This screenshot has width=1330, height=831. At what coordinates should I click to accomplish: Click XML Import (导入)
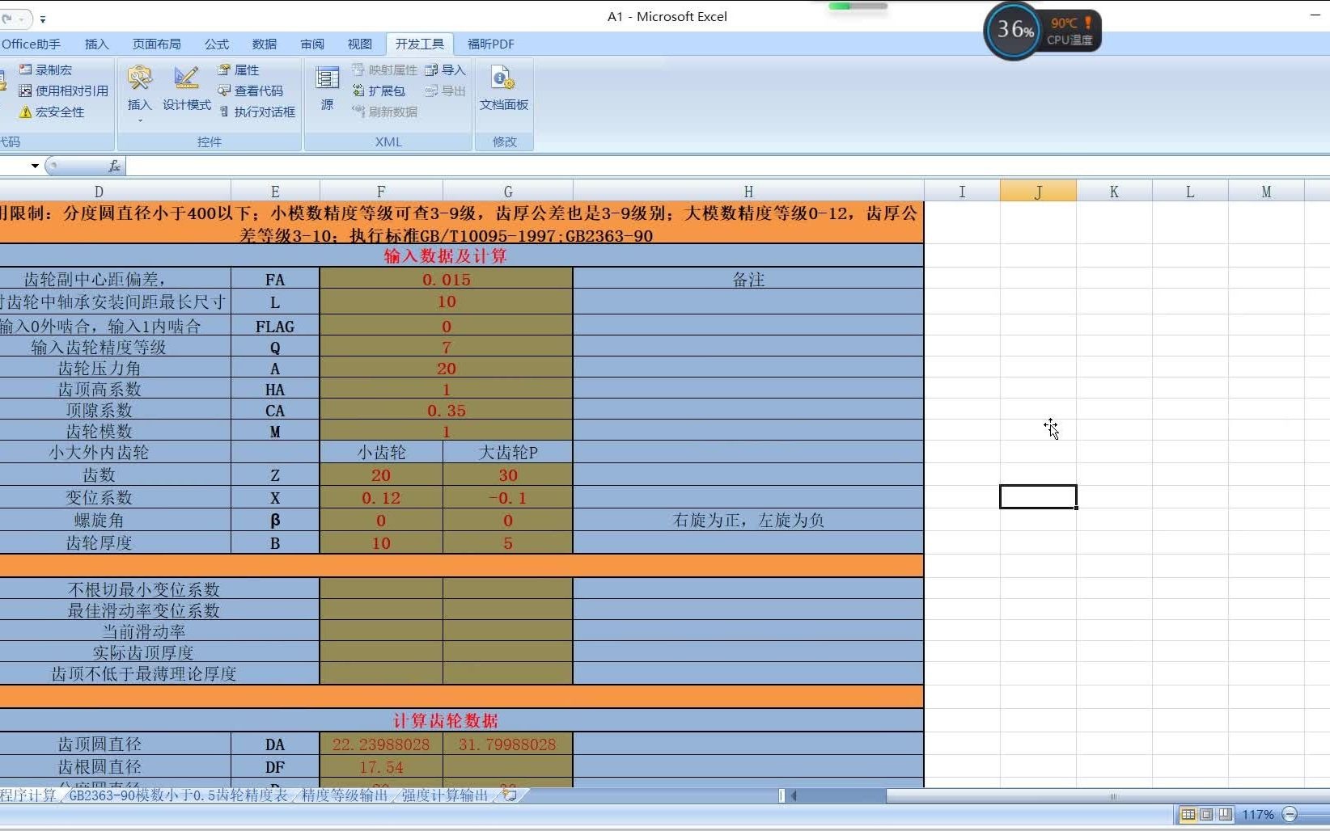click(445, 70)
